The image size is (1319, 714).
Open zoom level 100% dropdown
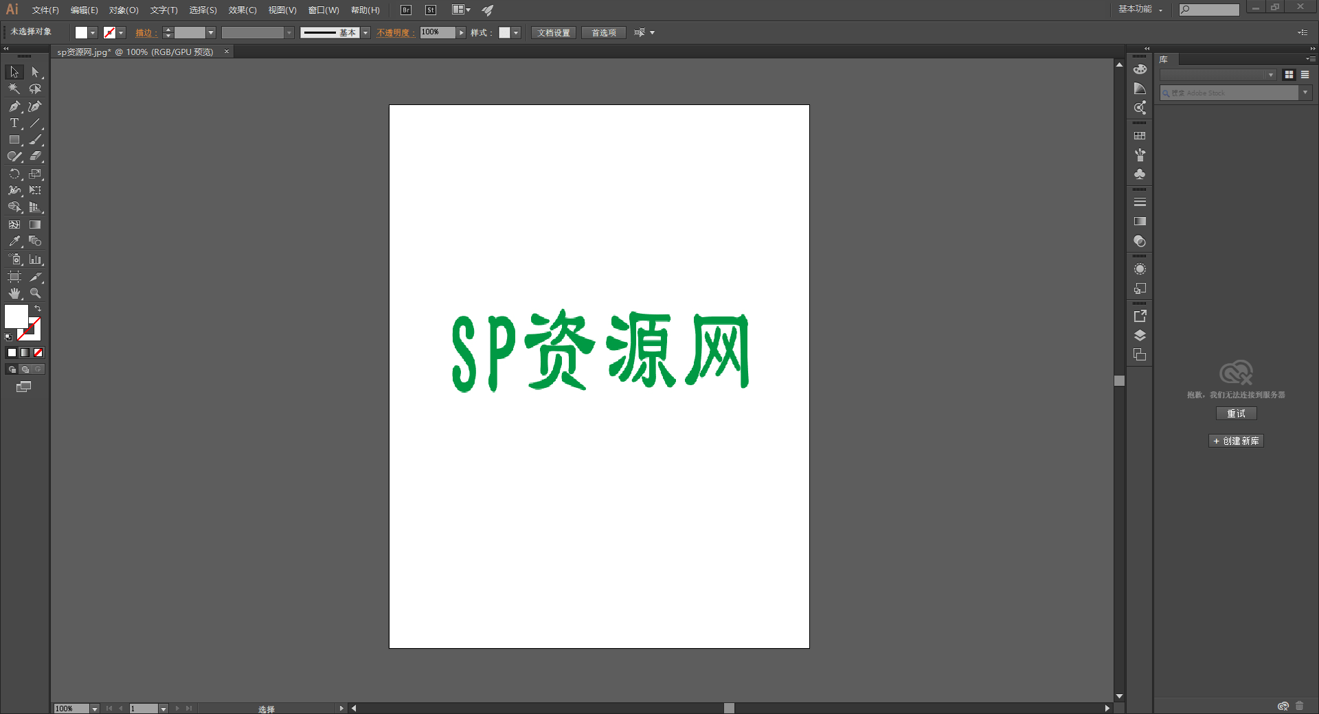[95, 709]
